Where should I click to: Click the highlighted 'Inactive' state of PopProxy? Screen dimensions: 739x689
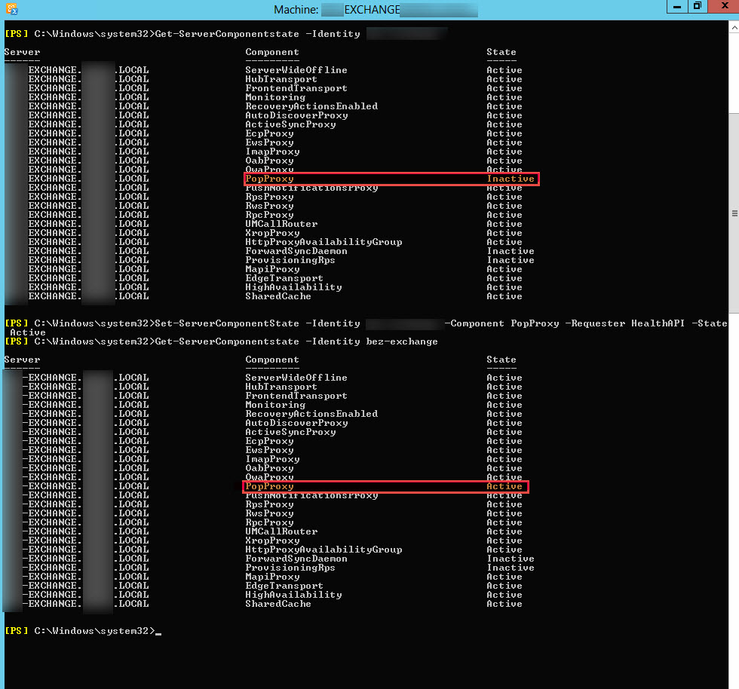tap(511, 179)
